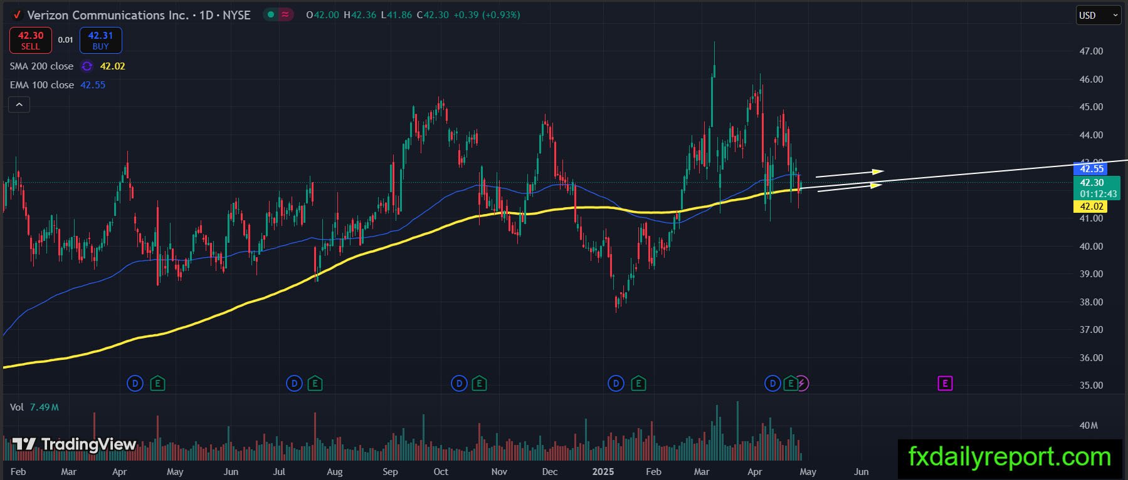Click the earnings E marker for October 2024
The width and height of the screenshot is (1128, 480).
pyautogui.click(x=480, y=383)
